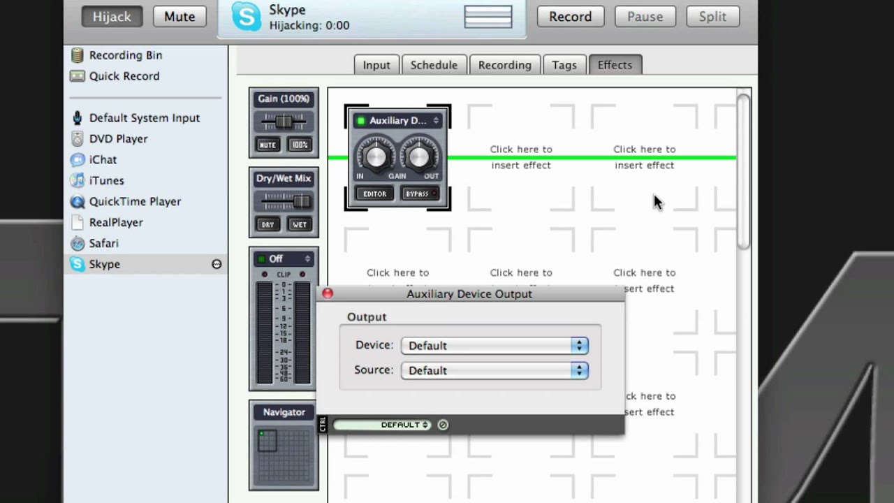This screenshot has height=503, width=894.
Task: Toggle Auxiliary Device effect power LED
Action: pyautogui.click(x=361, y=121)
